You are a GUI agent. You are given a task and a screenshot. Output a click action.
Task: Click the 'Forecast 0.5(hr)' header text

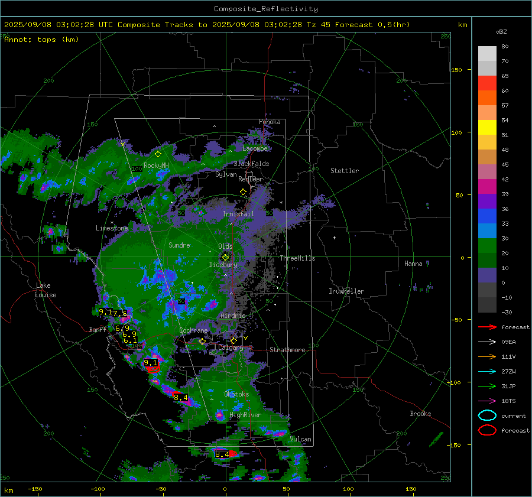(372, 25)
